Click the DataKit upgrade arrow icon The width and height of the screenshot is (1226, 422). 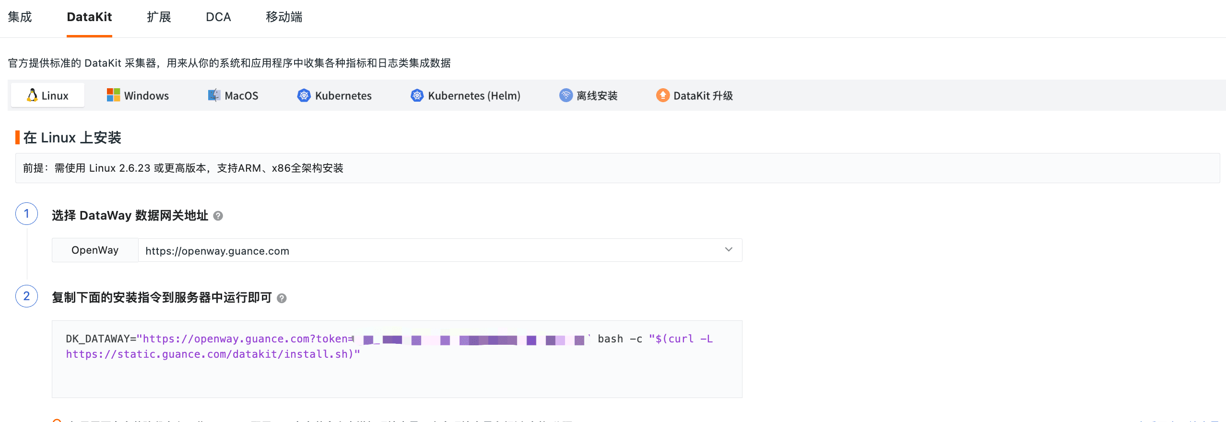coord(662,95)
